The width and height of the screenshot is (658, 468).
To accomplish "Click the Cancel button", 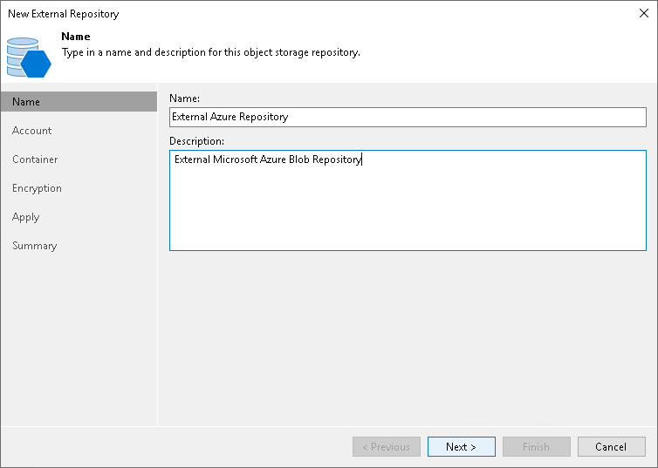I will pos(611,447).
